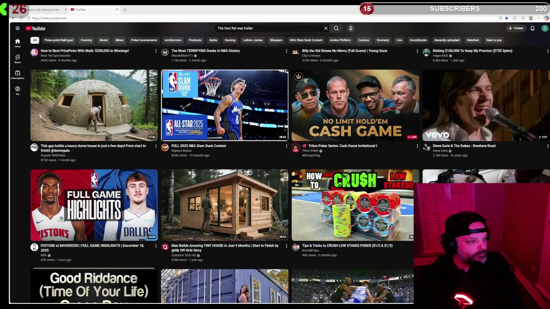The width and height of the screenshot is (550, 309).
Task: Select the Music chip
Action: tap(104, 40)
